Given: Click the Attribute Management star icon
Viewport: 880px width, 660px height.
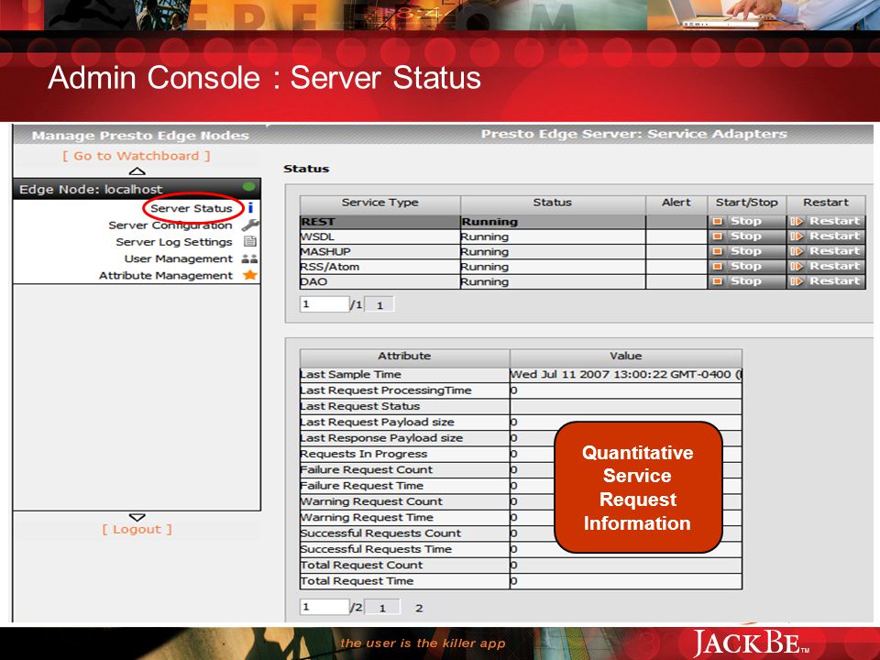Looking at the screenshot, I should tap(250, 275).
